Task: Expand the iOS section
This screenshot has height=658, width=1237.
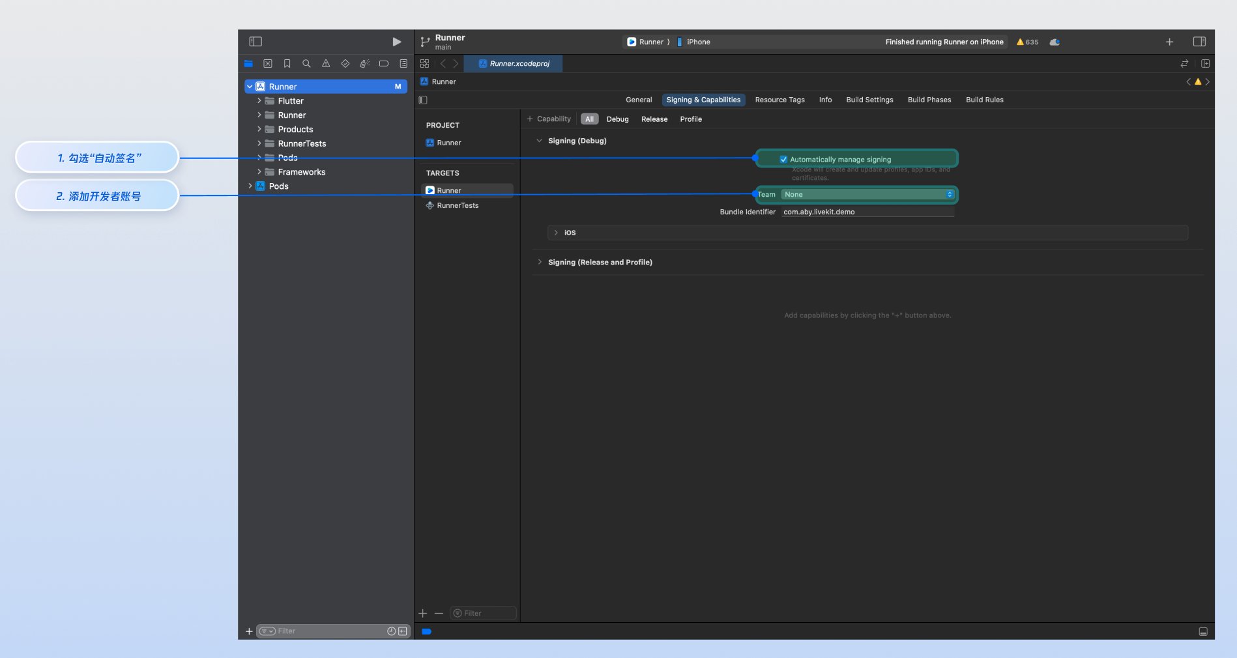Action: pos(556,233)
